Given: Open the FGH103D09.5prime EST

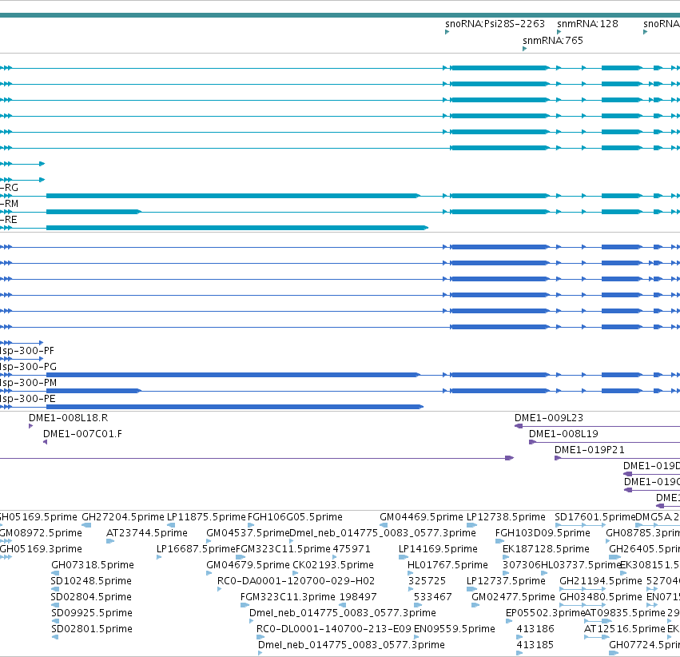Looking at the screenshot, I should click(x=543, y=533).
